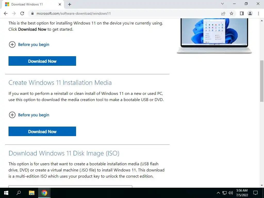
Task: Minimize the Chrome window
Action: [x=234, y=4]
